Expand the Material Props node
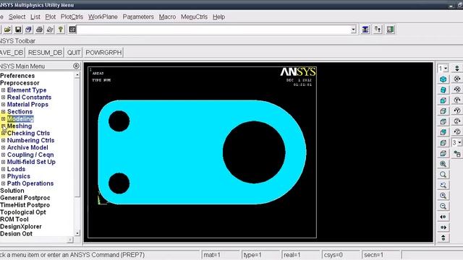Viewport: 463px width, 260px height. point(3,104)
